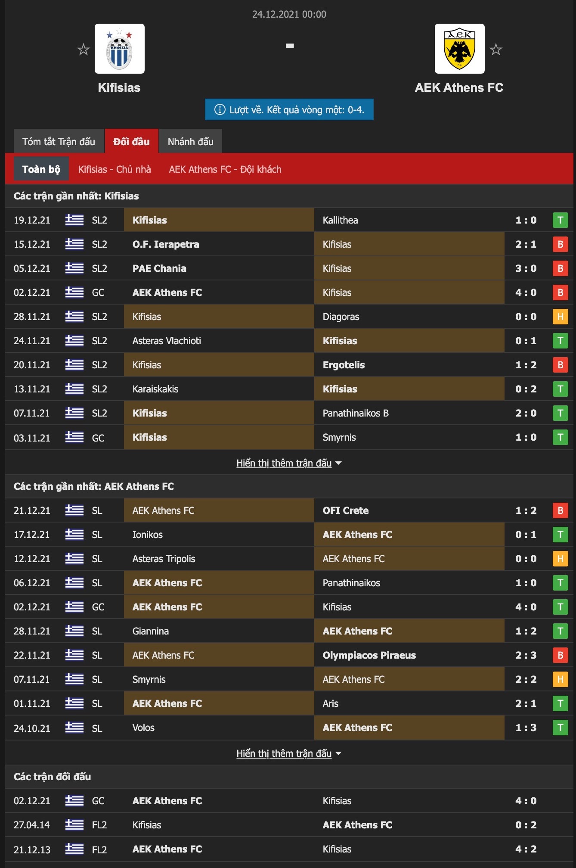Click the 2 : 3 score for Olympiacos match
The height and width of the screenshot is (868, 576).
point(526,655)
